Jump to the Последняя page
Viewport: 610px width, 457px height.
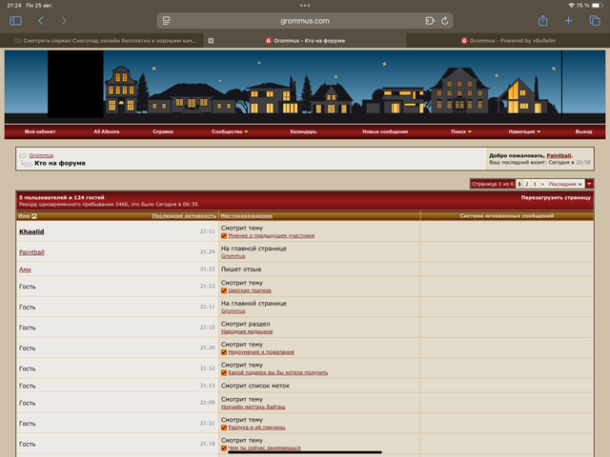click(565, 184)
